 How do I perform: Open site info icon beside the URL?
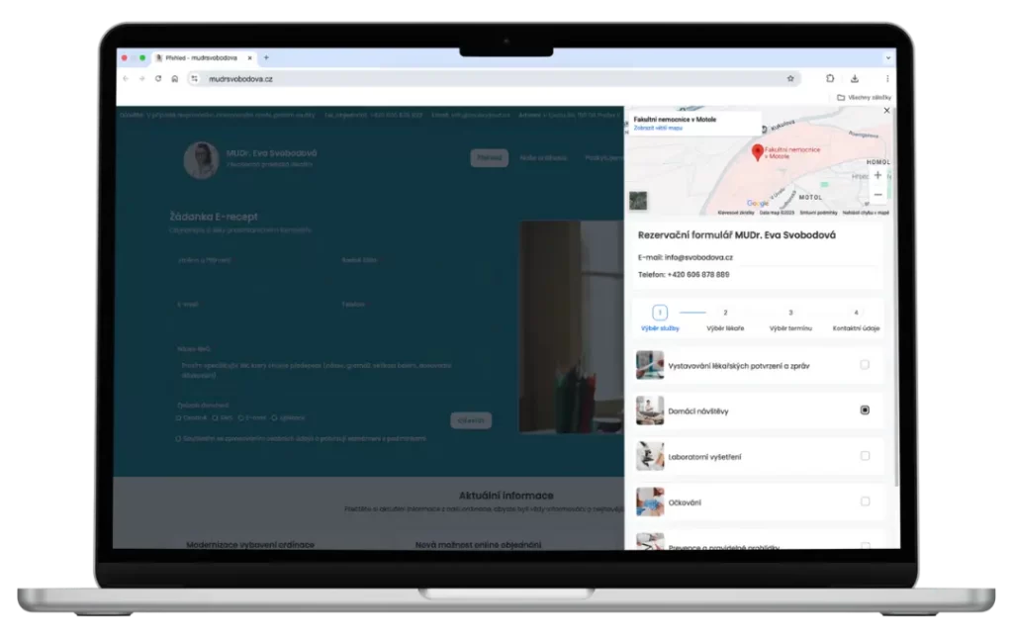195,79
